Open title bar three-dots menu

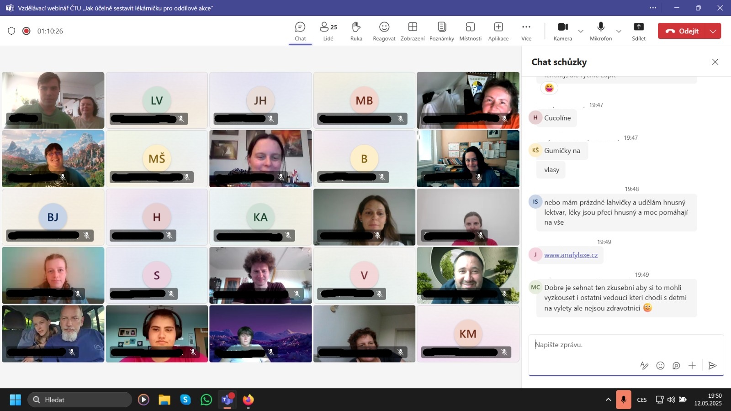pyautogui.click(x=653, y=8)
